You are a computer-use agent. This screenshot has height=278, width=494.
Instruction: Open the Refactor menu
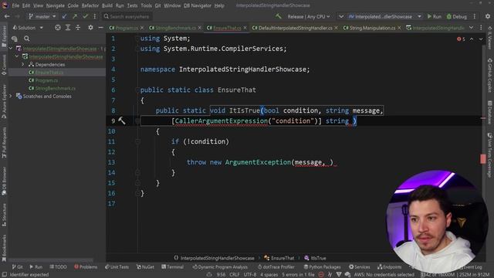pos(90,5)
